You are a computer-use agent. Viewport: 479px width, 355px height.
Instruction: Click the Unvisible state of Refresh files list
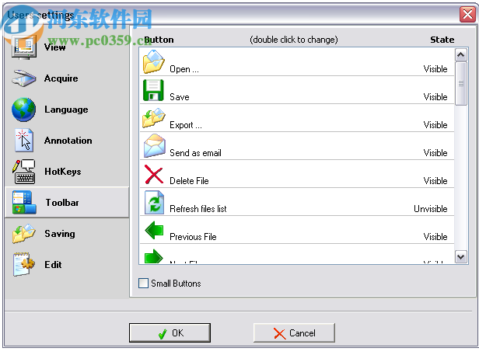coord(431,209)
